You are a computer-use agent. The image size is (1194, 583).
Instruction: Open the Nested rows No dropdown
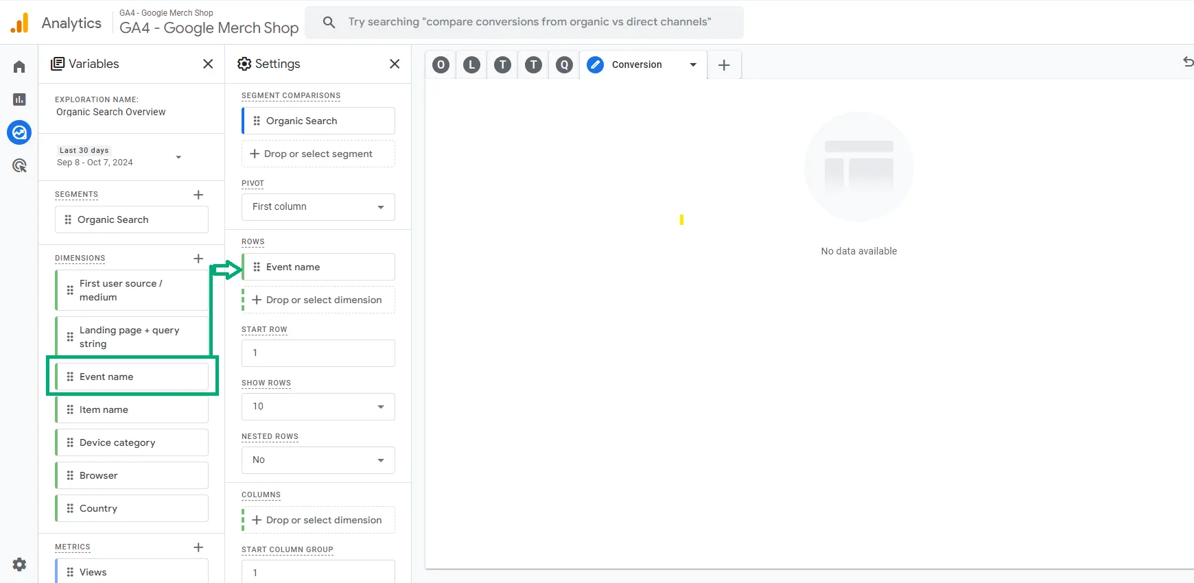(318, 460)
